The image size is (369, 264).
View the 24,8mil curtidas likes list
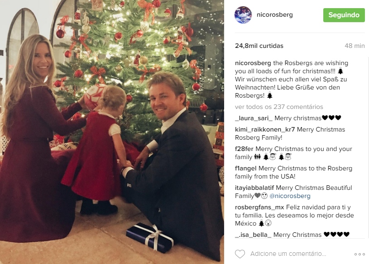(259, 46)
